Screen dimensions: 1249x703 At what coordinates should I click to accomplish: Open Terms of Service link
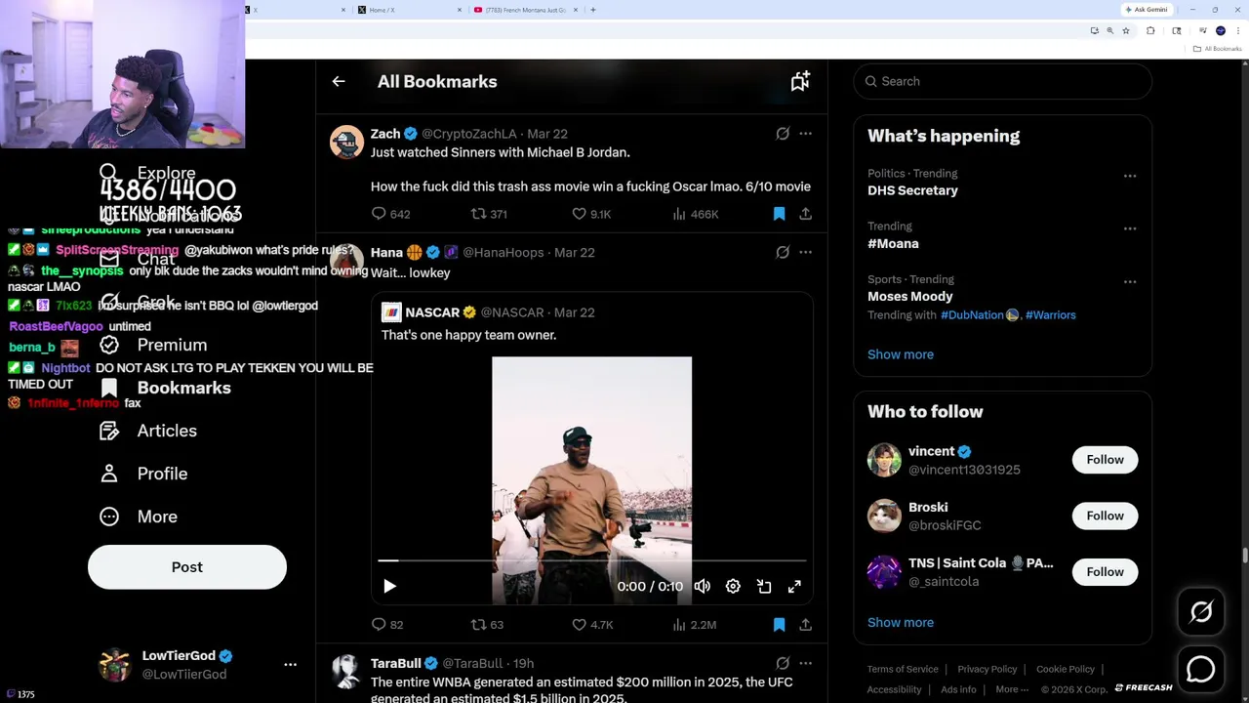coord(903,670)
